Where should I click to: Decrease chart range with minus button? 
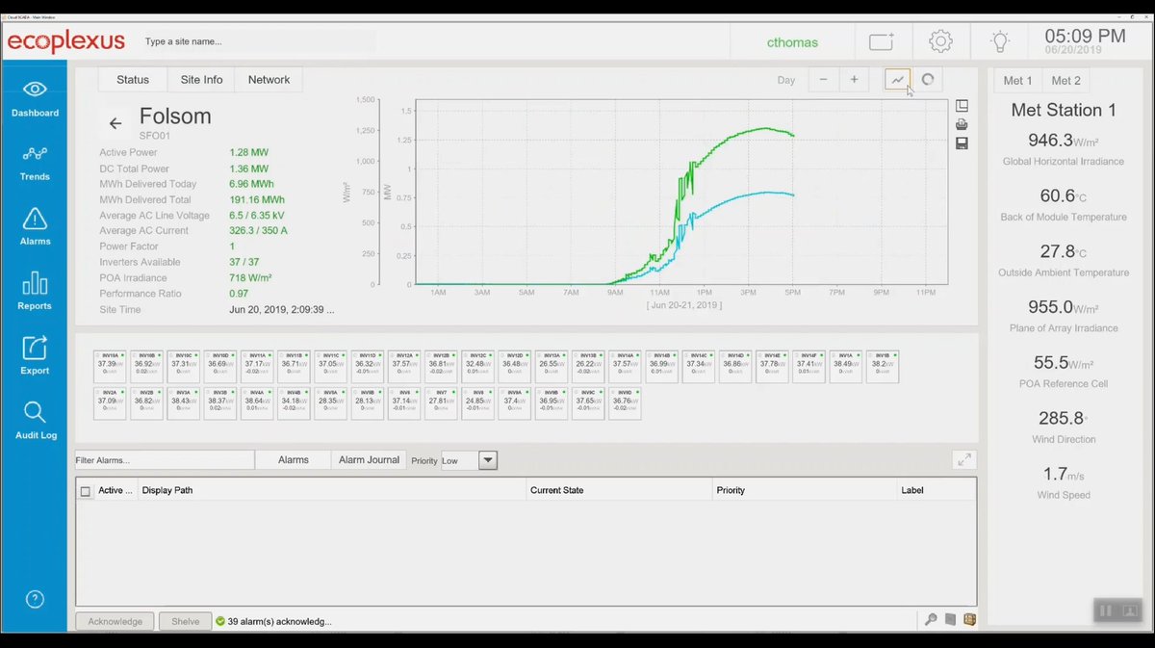822,80
